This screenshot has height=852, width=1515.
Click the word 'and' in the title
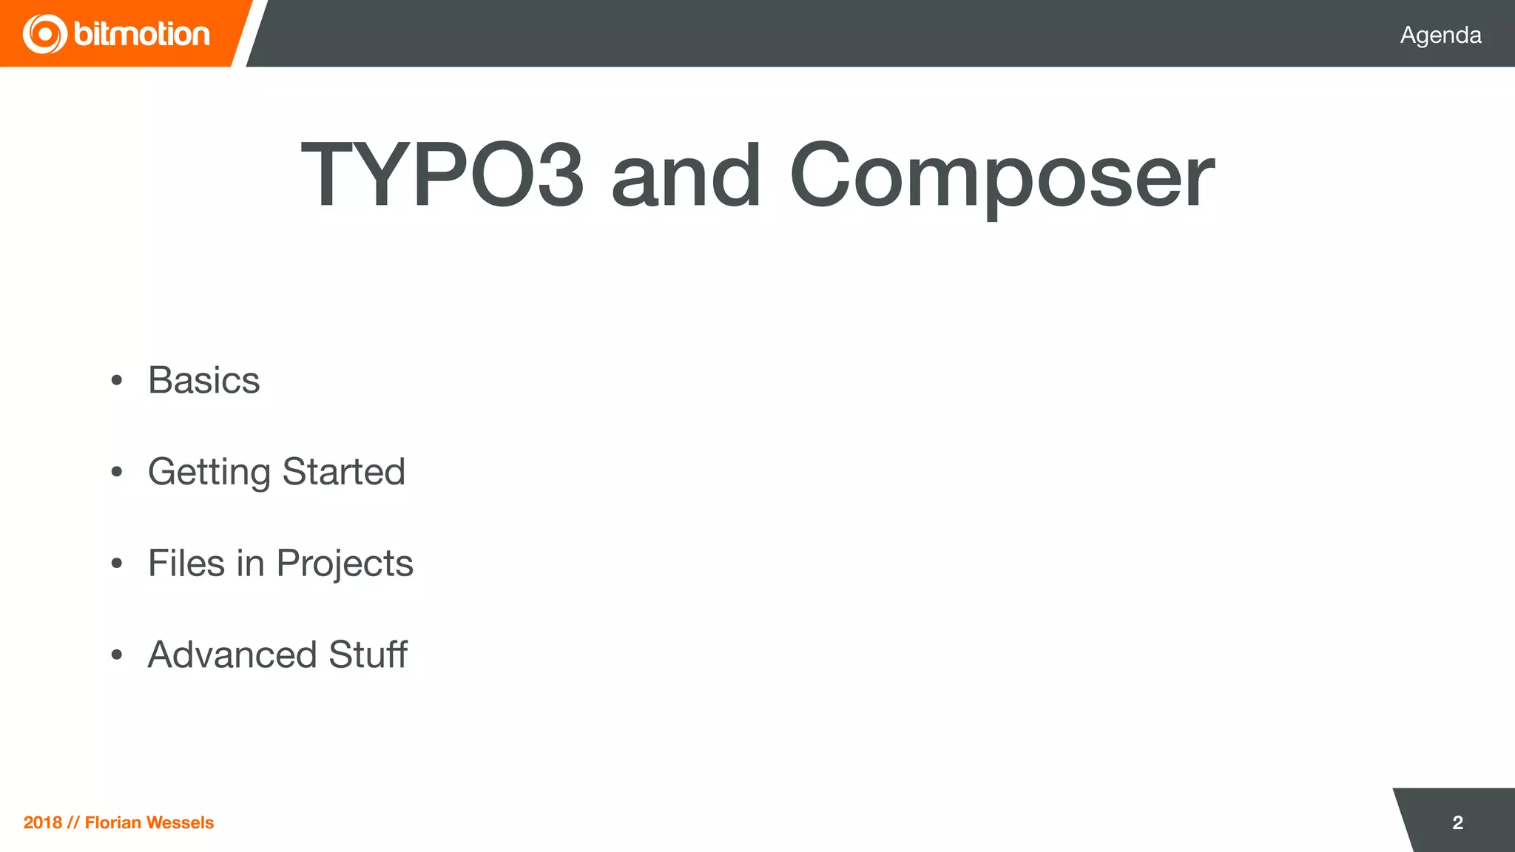point(686,176)
